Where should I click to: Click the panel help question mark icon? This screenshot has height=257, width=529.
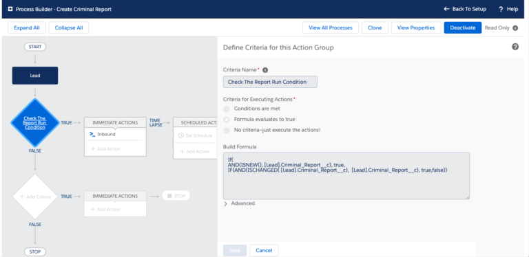click(515, 47)
